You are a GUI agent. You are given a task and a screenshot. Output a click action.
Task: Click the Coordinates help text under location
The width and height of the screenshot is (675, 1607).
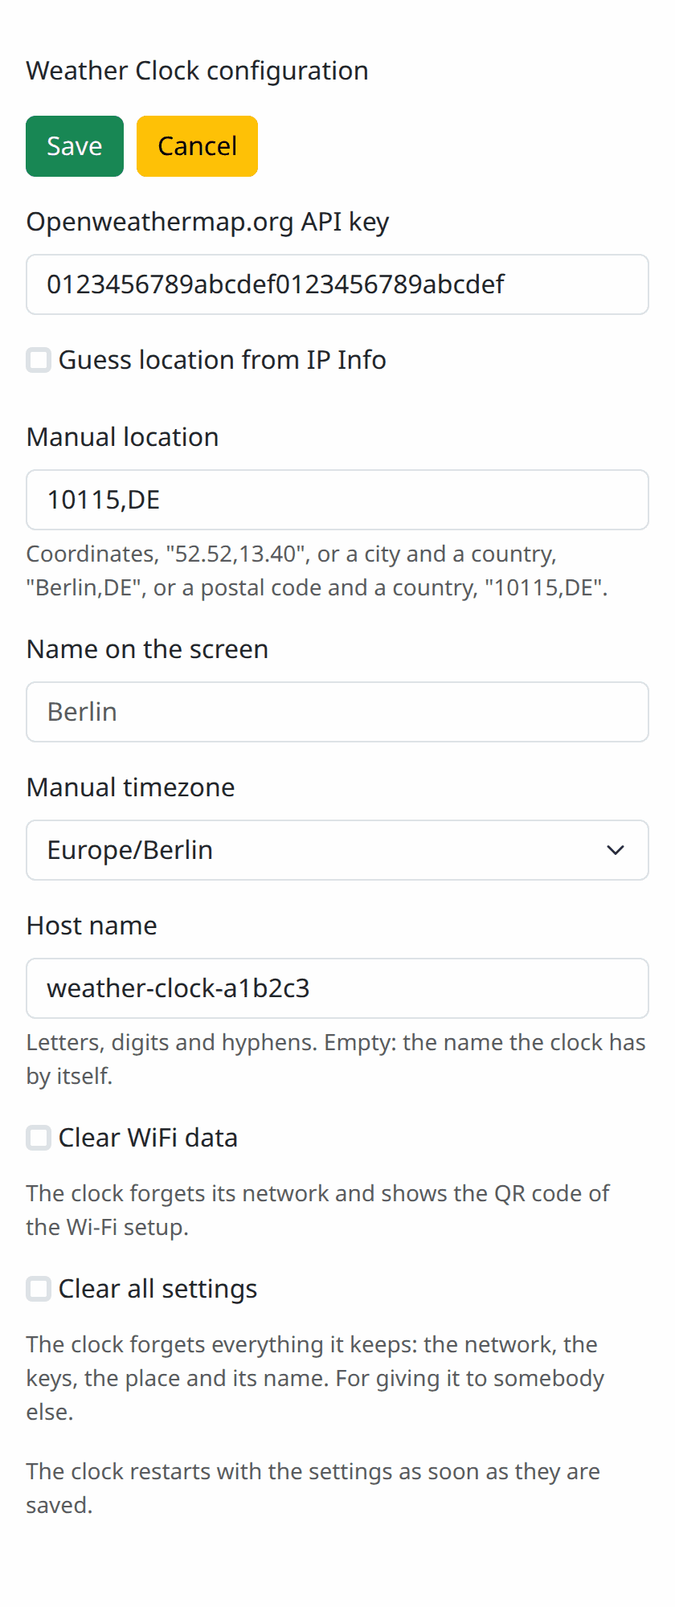pyautogui.click(x=317, y=570)
